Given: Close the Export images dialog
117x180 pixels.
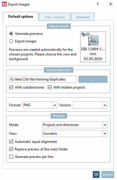Looking at the screenshot, I should pos(111,4).
